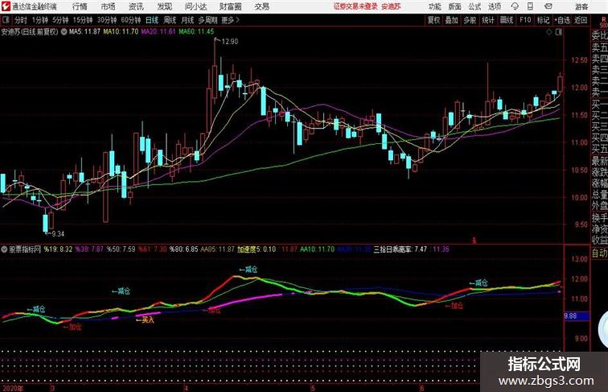Click 证券交易未登录 login link
Viewport: 608px width, 392px height.
[355, 6]
